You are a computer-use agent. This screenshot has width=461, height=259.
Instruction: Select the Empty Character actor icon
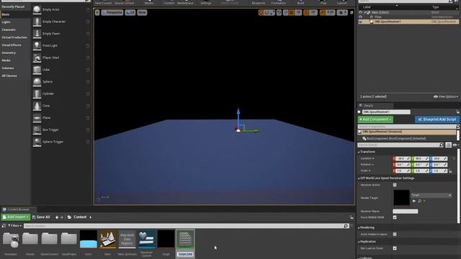click(x=37, y=22)
